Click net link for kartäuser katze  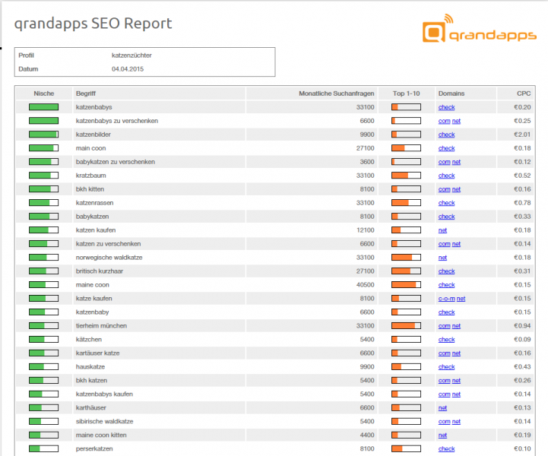[x=456, y=353]
